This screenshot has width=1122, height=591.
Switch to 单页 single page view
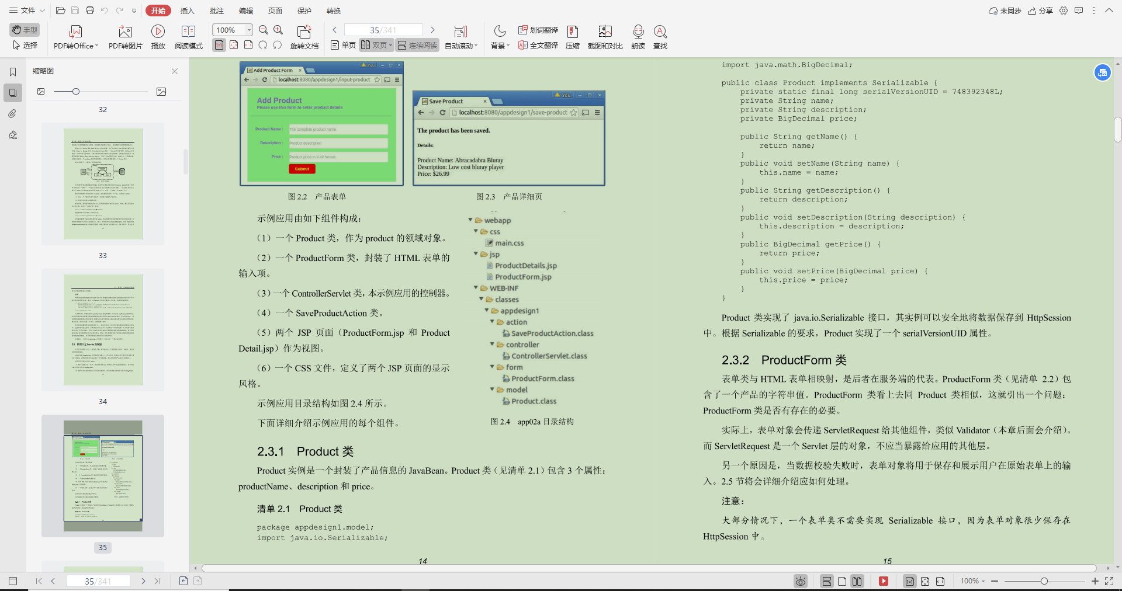click(343, 45)
